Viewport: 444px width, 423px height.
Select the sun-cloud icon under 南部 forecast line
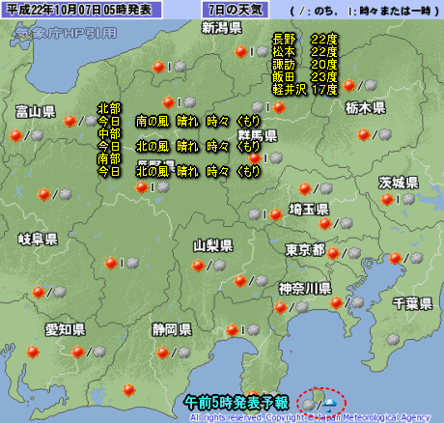(153, 187)
